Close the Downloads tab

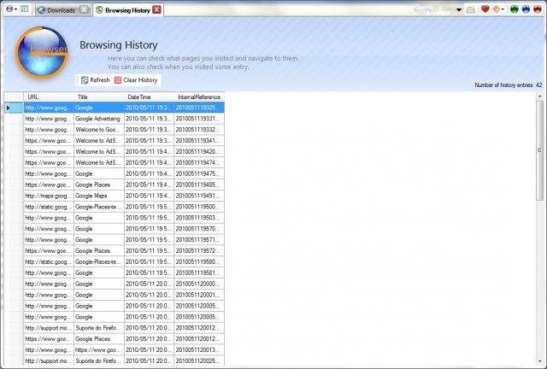pos(84,9)
